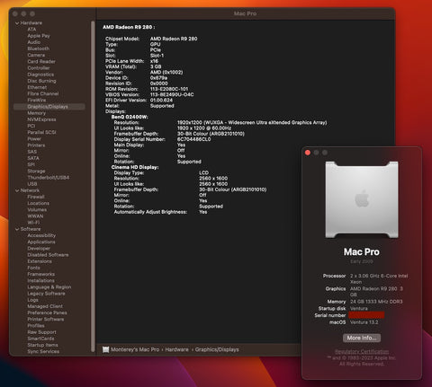
Task: Open Logs under Software
Action: 32,300
